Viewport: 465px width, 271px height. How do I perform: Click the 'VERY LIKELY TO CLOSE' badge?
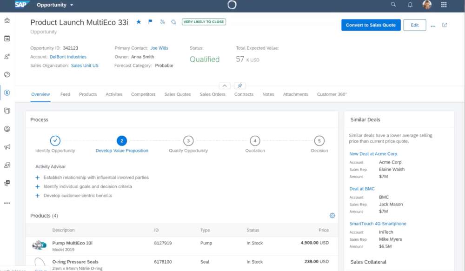(x=204, y=22)
